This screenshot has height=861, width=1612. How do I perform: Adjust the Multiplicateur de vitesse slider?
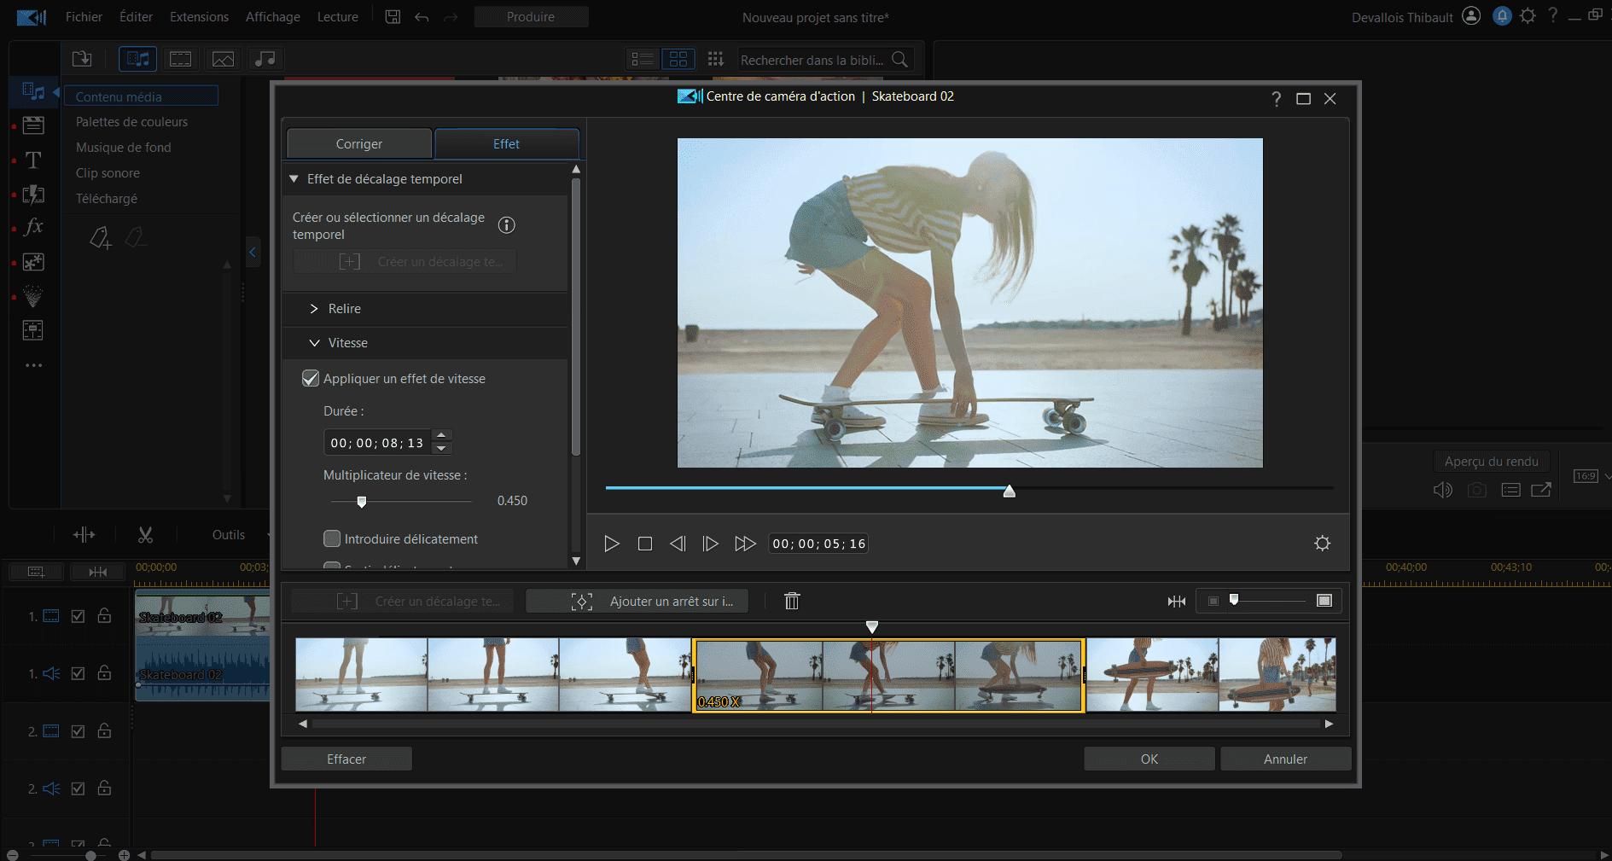[362, 502]
